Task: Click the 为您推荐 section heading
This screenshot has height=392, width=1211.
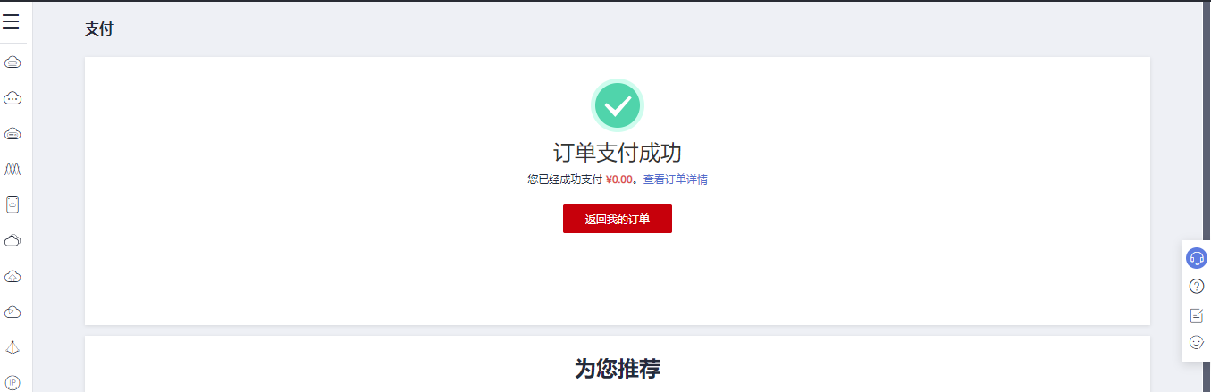Action: pyautogui.click(x=618, y=368)
